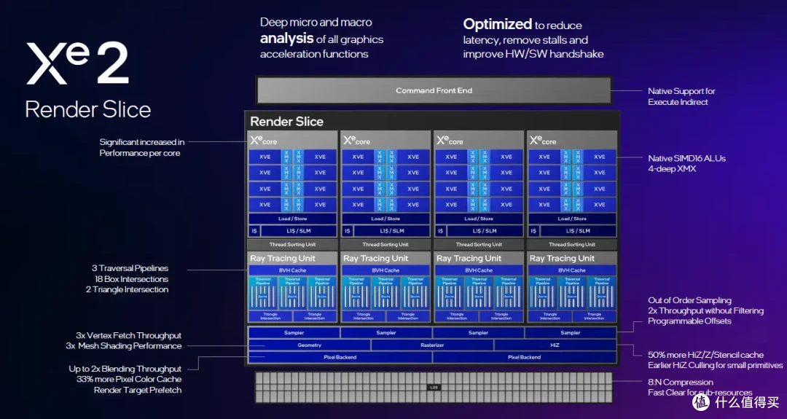Select the Xe2 logo
Viewport: 787px width, 419px height.
77,63
